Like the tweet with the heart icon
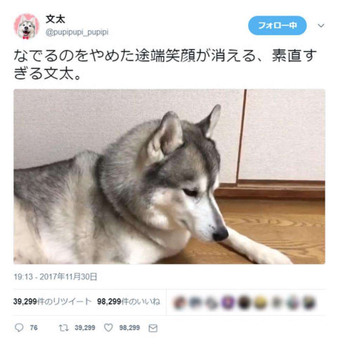339x339 pixels. [x=108, y=328]
